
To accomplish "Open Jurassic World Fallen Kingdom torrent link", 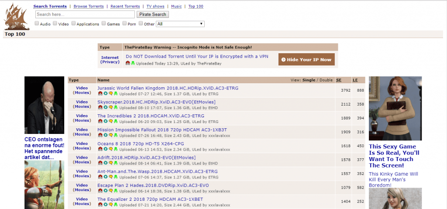I will point(168,88).
